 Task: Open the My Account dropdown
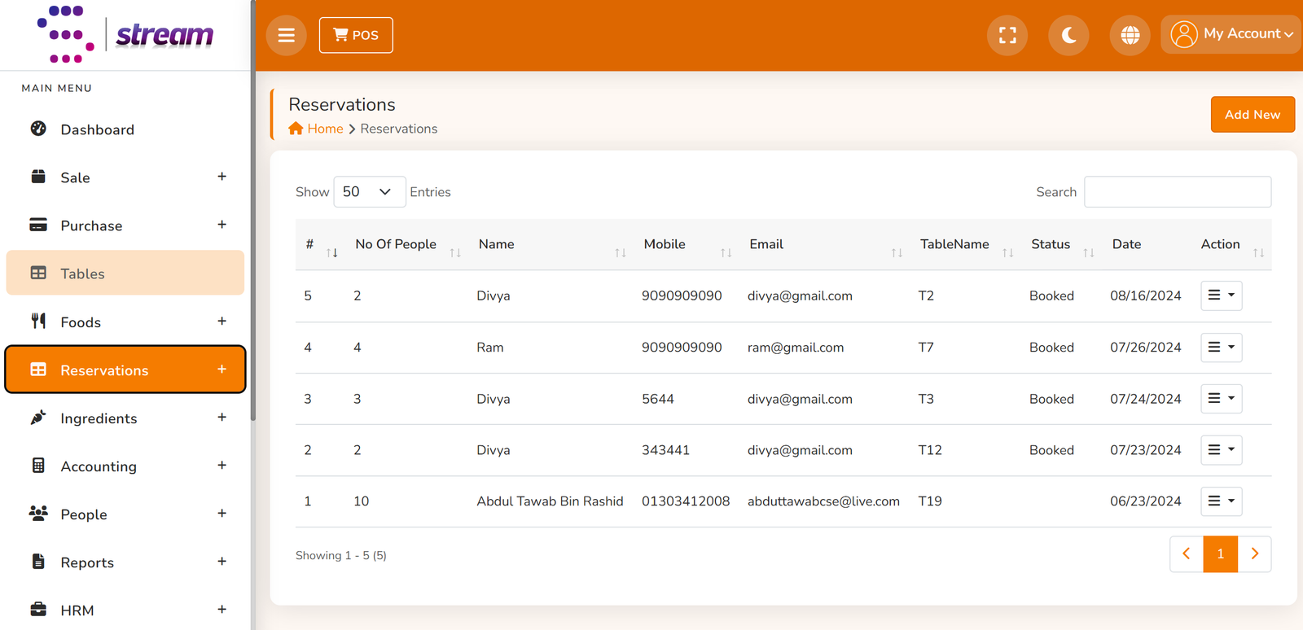coord(1231,34)
